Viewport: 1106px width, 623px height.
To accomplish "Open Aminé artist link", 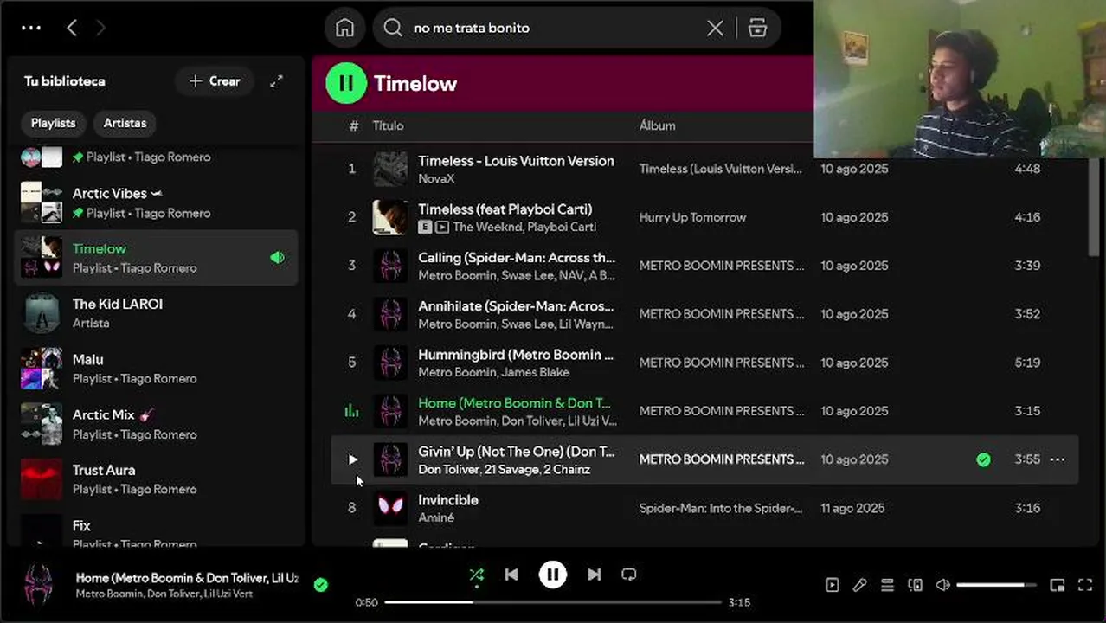I will (436, 518).
